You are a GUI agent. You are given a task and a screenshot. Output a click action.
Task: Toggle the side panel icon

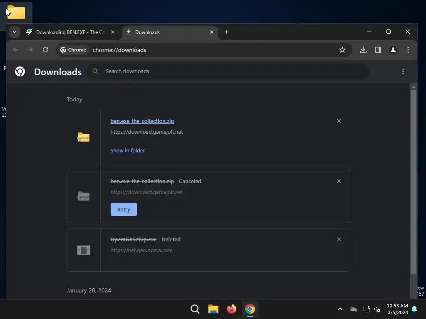tap(378, 50)
